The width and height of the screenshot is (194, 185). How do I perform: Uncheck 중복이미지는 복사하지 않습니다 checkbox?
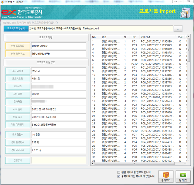tap(119, 176)
